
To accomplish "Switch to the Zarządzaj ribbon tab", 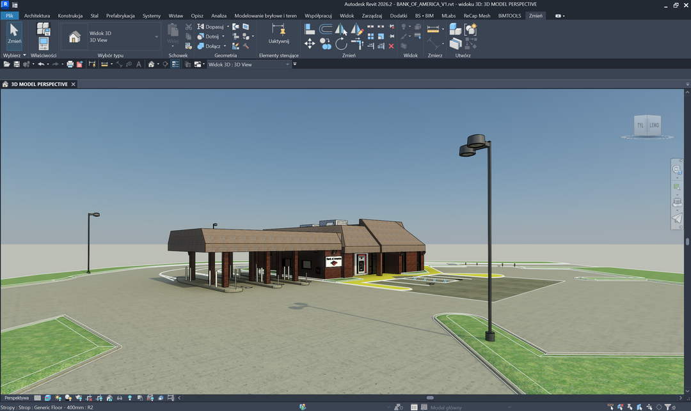I will tap(372, 15).
